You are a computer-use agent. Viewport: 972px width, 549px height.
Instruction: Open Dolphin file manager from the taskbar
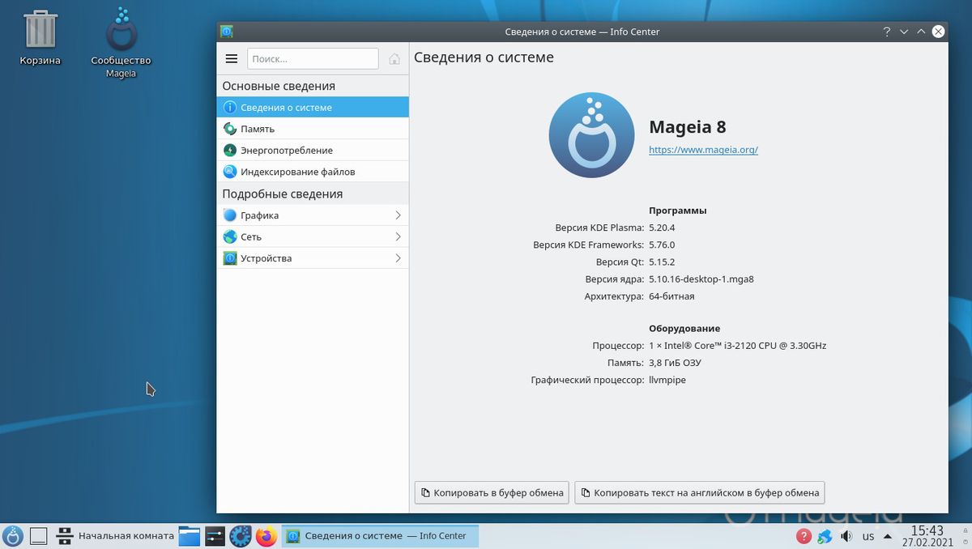click(189, 536)
